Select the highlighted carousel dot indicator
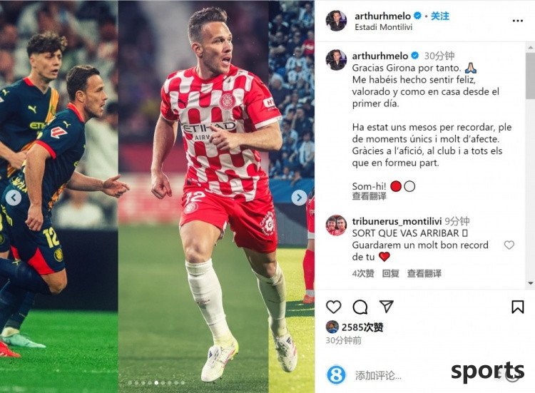The height and width of the screenshot is (393, 535). point(156,383)
